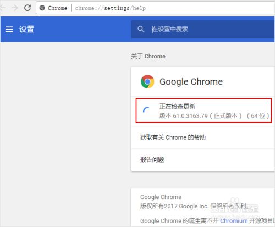Click the magnifier icon in the settings search
Image resolution: width=275 pixels, height=227 pixels.
coord(141,29)
